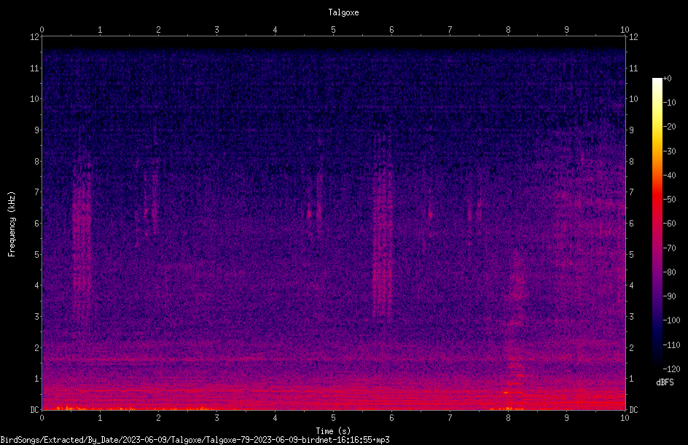Click the "-30" color scale label
Viewport: 688px width, 445px height.
coord(669,151)
